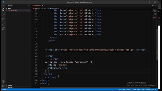Open the Manage gear settings icon
This screenshot has height=91, width=162.
[x=3, y=86]
